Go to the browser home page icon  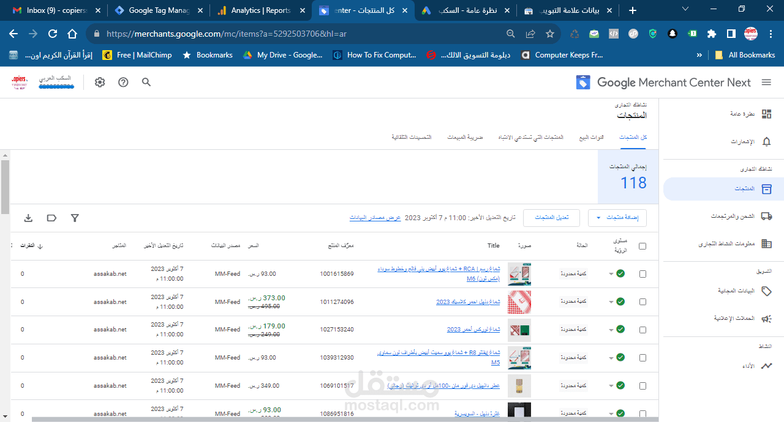tap(72, 34)
